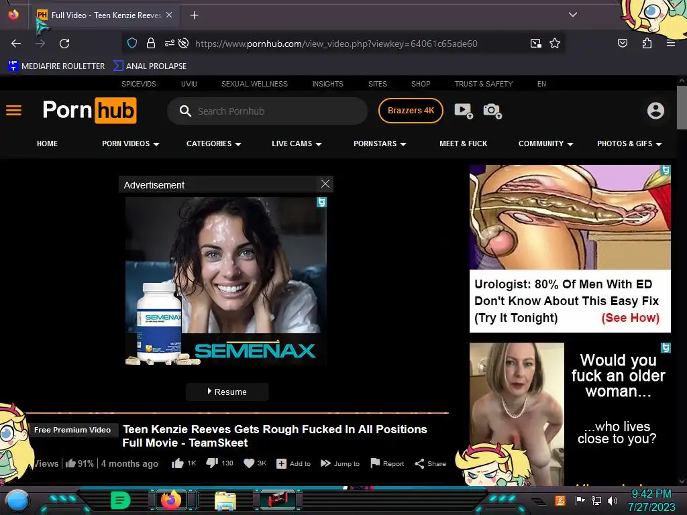Open the user account avatar icon

pyautogui.click(x=655, y=111)
